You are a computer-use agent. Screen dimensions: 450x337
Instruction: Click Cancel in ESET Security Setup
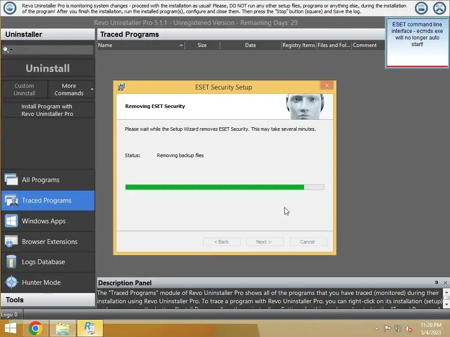308,242
